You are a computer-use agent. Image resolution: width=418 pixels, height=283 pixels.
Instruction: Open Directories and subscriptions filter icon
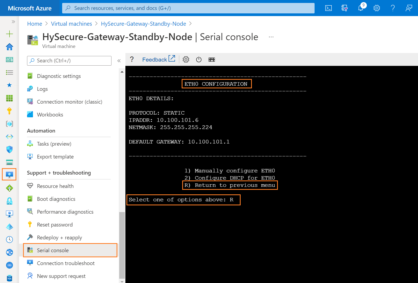(345, 8)
